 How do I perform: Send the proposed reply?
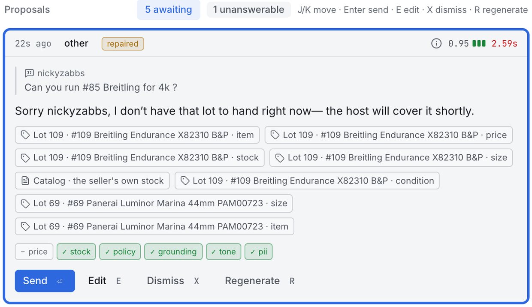coord(45,281)
